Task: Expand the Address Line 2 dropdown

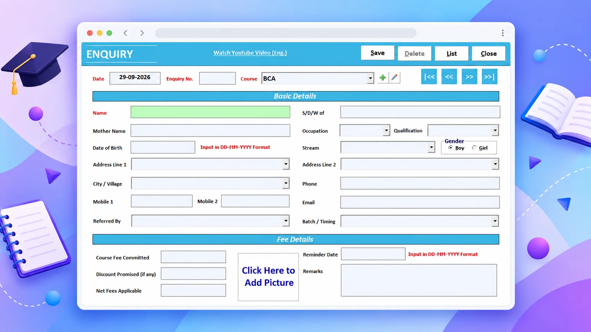Action: [x=495, y=164]
